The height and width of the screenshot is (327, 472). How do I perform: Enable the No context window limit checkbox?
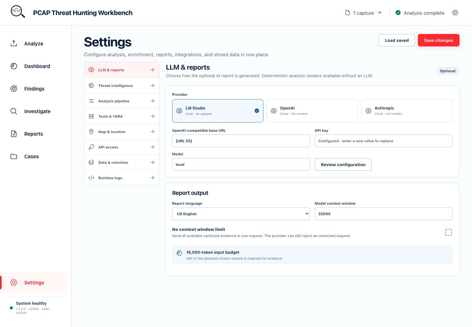(448, 232)
